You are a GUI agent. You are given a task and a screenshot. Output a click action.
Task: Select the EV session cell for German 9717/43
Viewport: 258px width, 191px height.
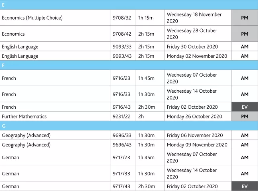click(x=245, y=186)
